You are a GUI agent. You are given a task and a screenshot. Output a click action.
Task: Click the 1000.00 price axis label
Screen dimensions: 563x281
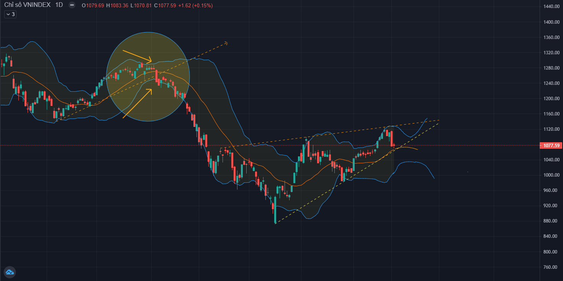tap(550, 175)
